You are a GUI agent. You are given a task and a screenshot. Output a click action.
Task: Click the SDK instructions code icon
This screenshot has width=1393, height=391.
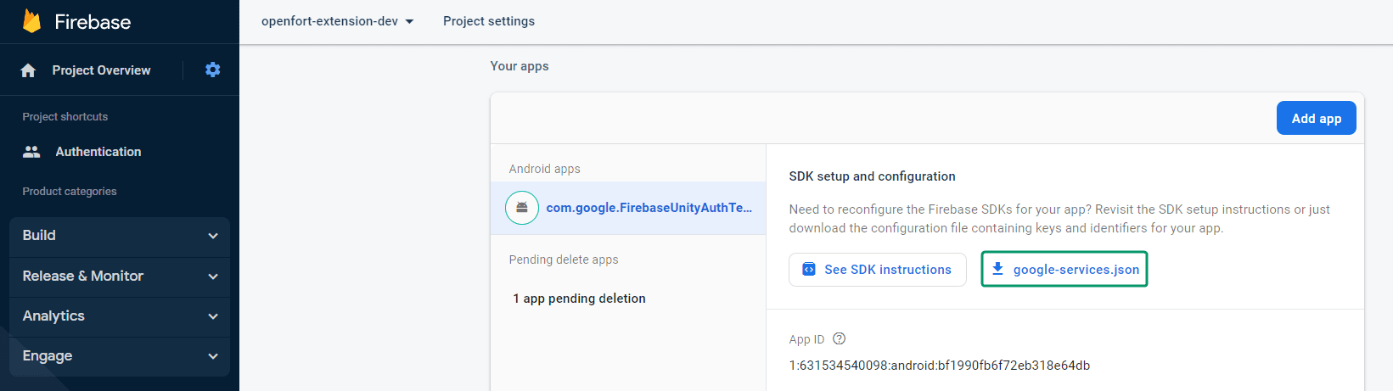coord(809,270)
